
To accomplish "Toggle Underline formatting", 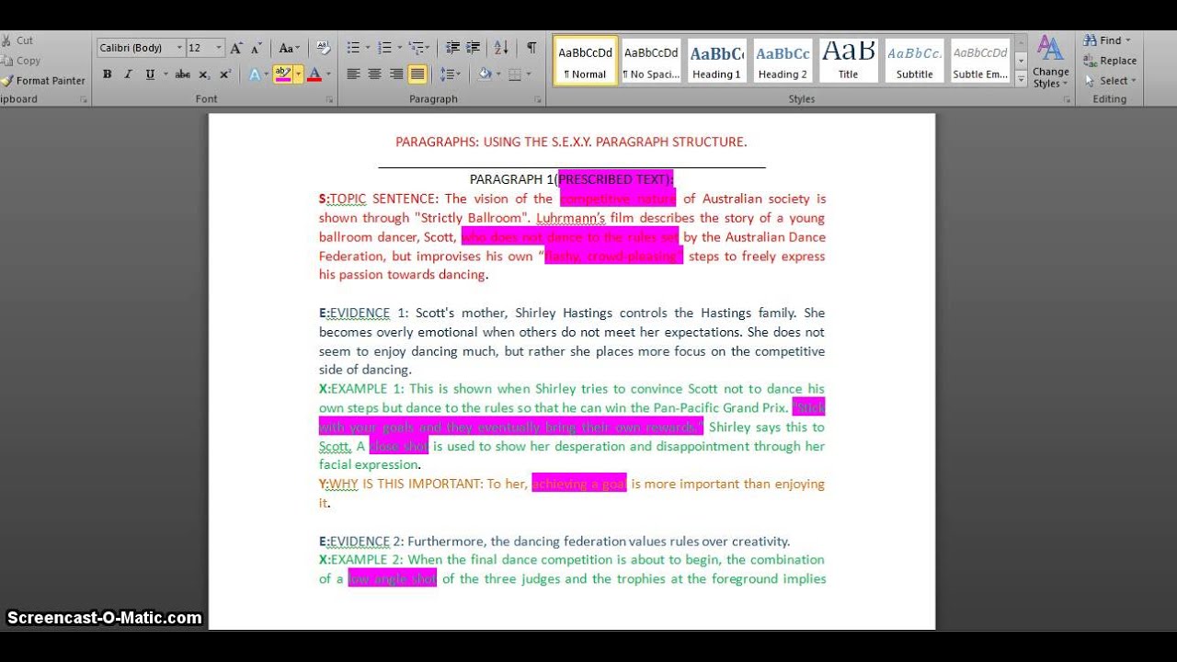I will click(x=149, y=74).
